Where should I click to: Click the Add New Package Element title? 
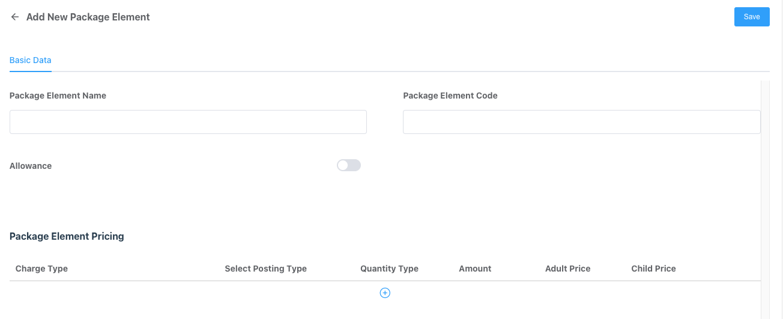[x=88, y=17]
